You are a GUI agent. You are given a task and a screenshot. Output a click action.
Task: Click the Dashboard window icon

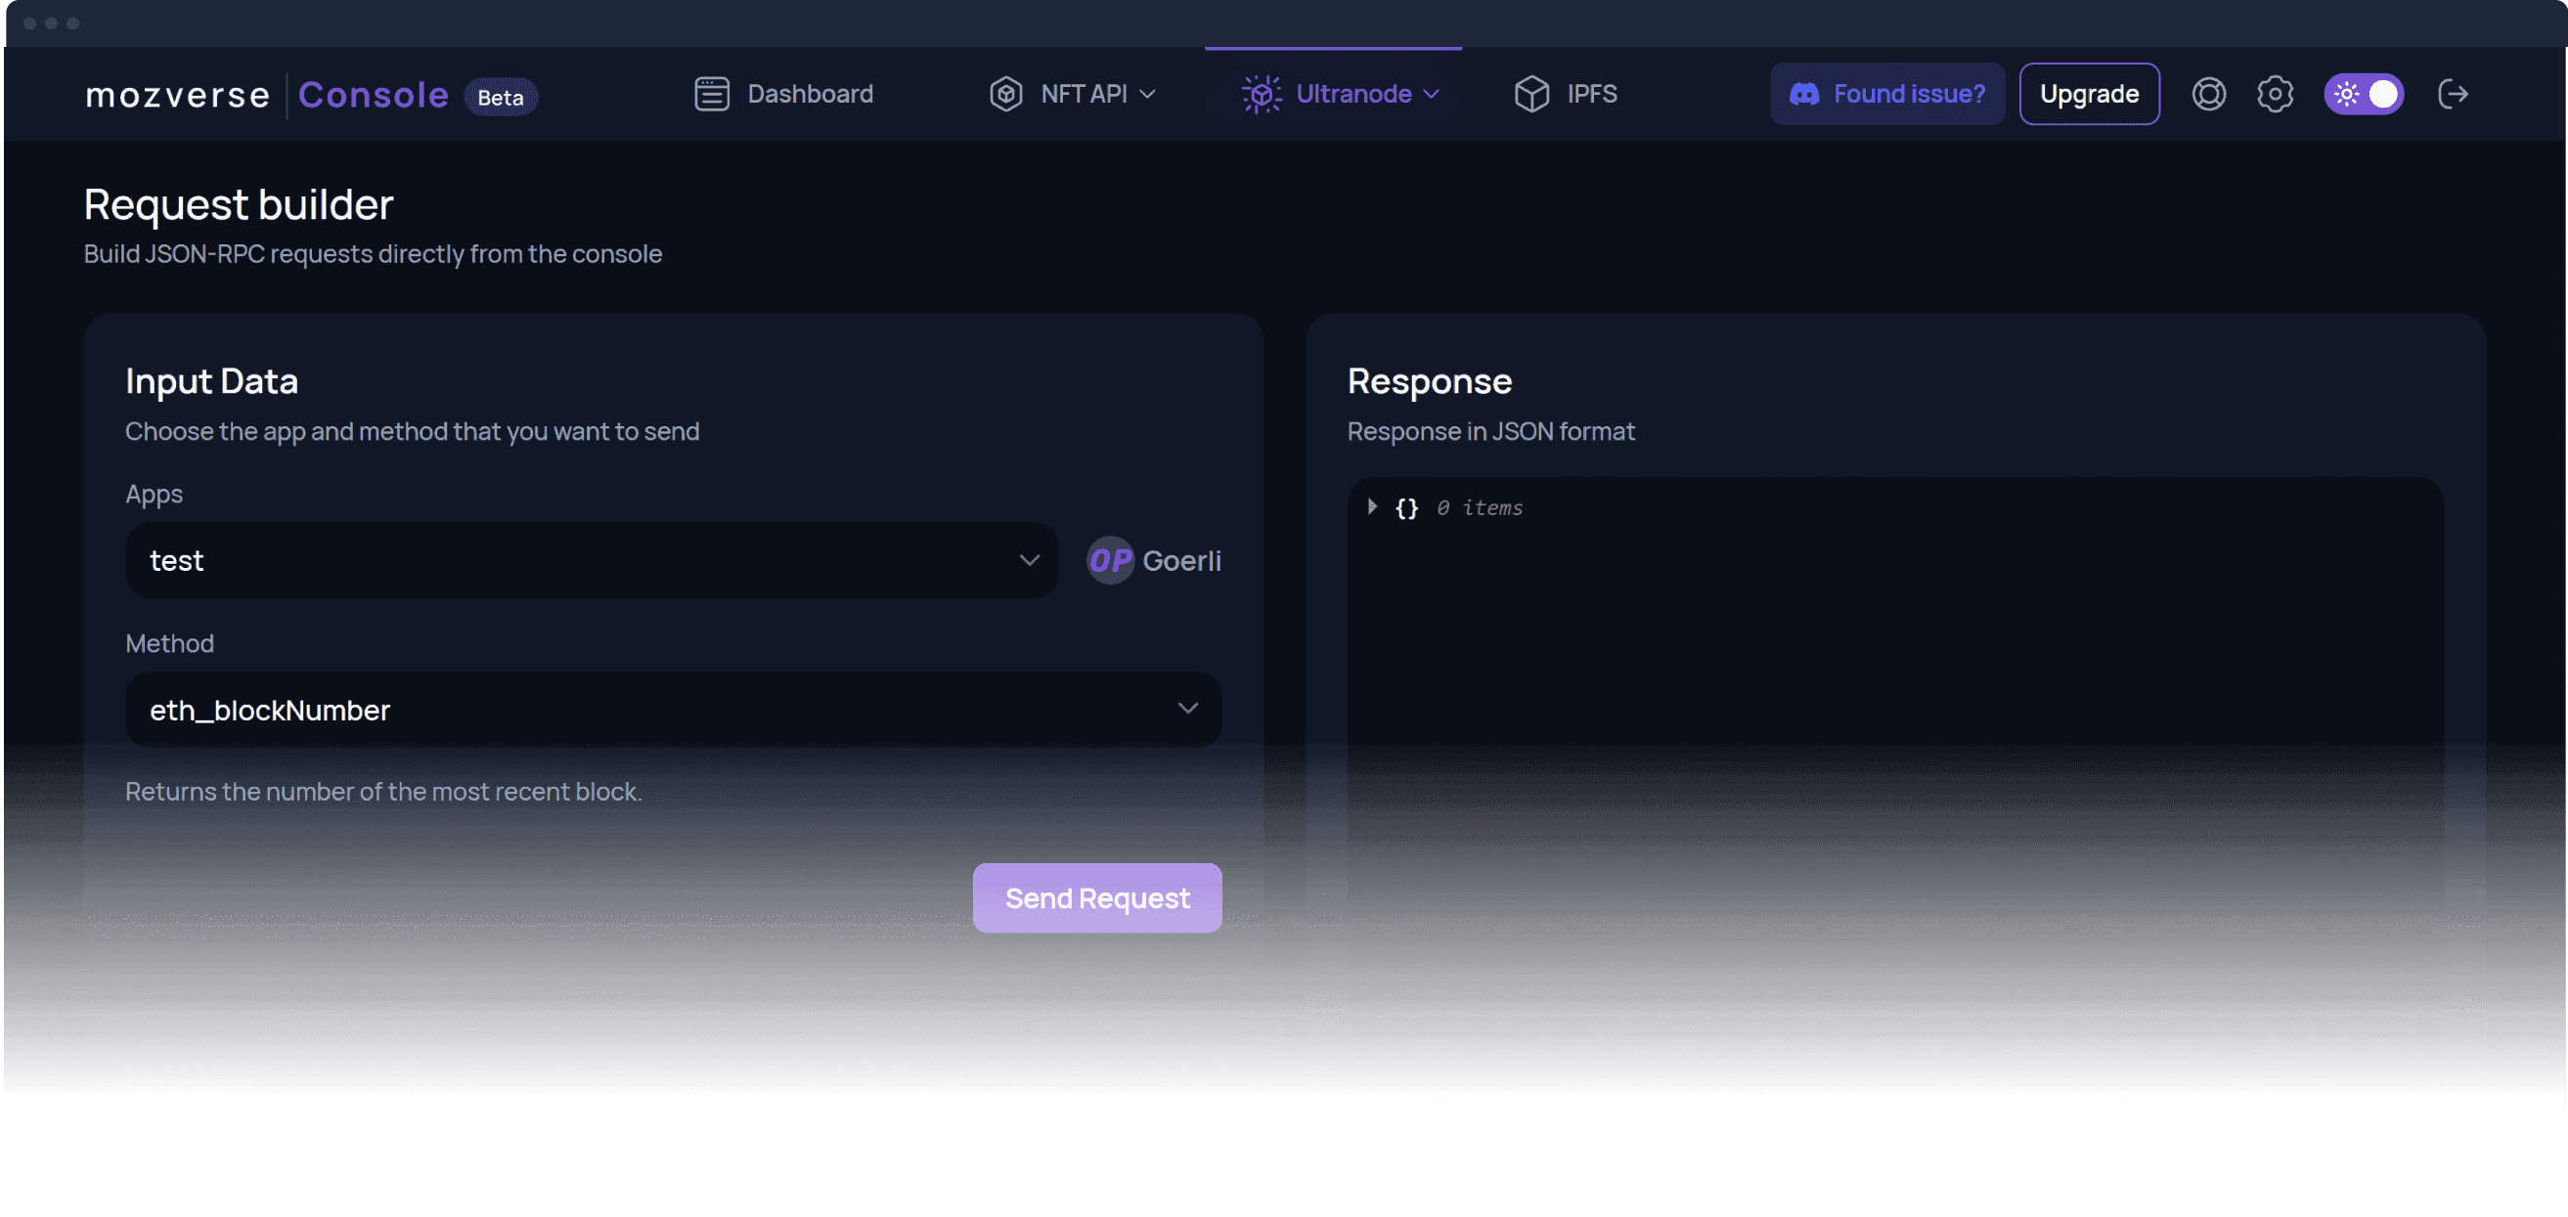[x=712, y=94]
